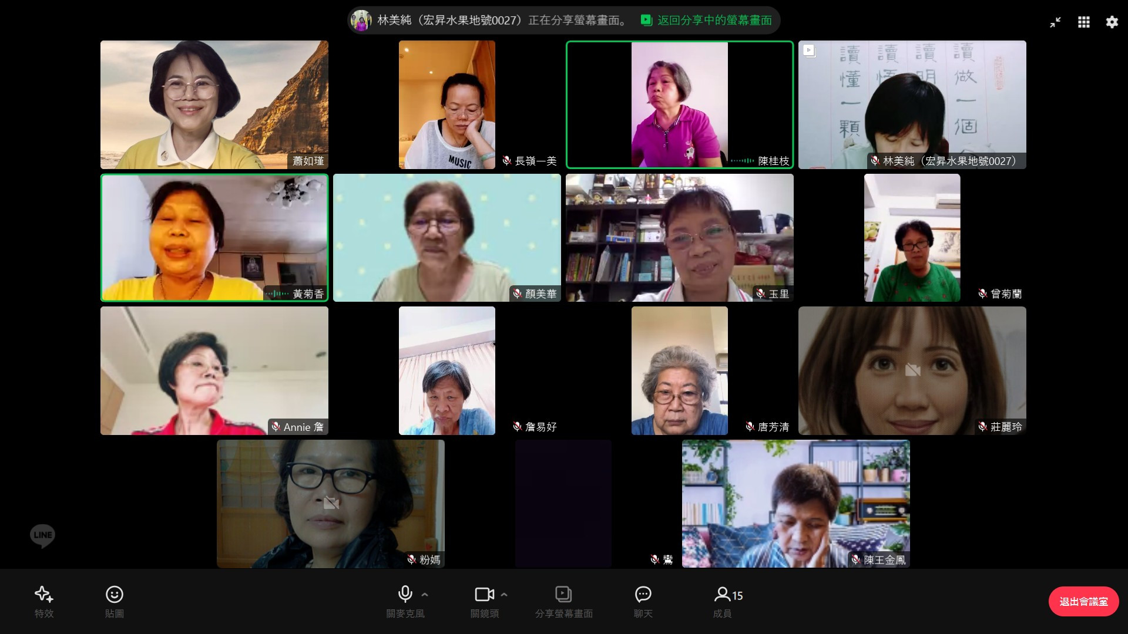Click the 分享螢幕畫面 share screen icon
1128x634 pixels.
point(563,595)
